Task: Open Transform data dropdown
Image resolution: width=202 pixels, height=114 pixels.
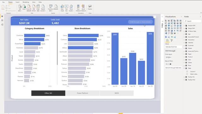Action: point(50,8)
